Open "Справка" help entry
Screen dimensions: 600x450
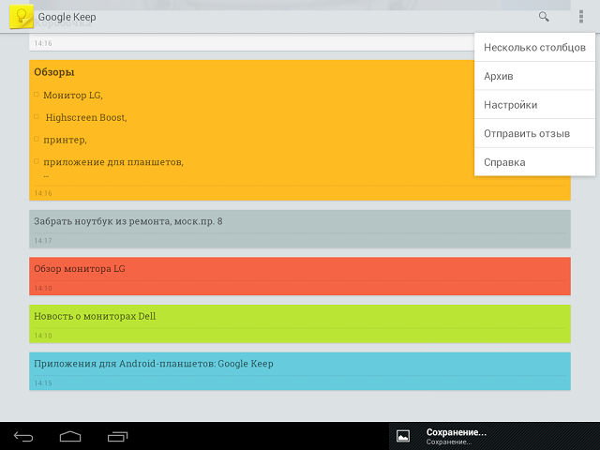coord(534,162)
